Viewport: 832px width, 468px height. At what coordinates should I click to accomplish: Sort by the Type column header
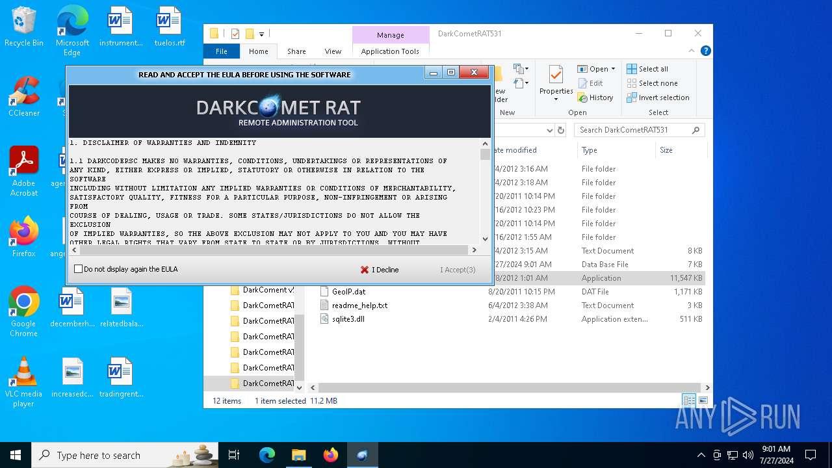click(589, 150)
